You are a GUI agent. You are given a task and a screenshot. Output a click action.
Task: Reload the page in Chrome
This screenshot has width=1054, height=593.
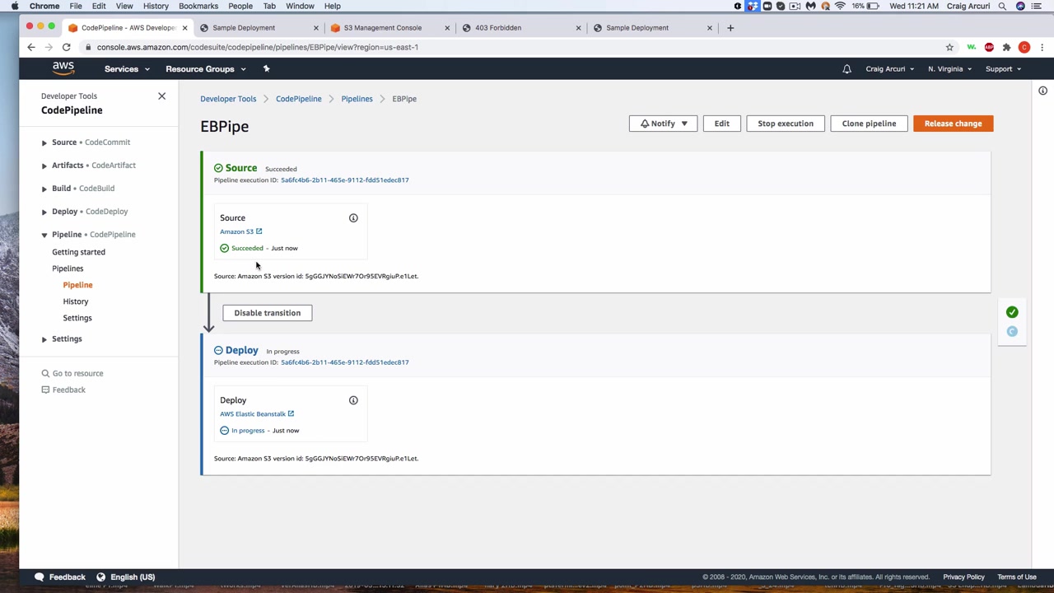pyautogui.click(x=67, y=48)
